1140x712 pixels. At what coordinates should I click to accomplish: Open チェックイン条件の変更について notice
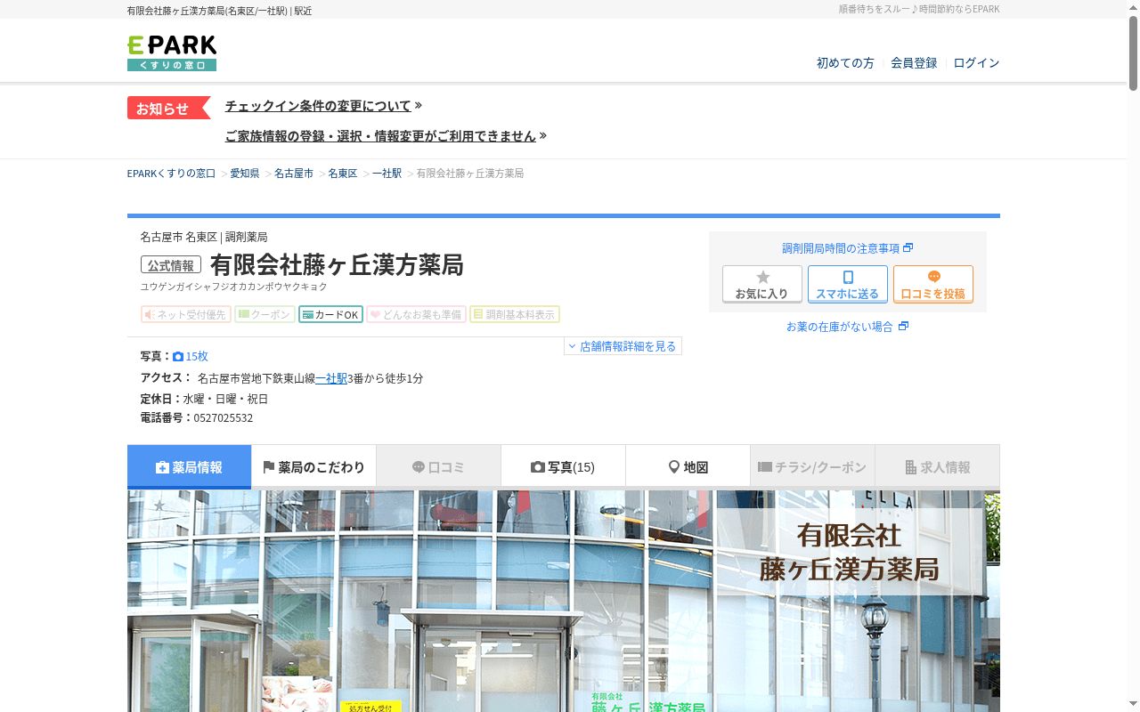click(x=323, y=106)
